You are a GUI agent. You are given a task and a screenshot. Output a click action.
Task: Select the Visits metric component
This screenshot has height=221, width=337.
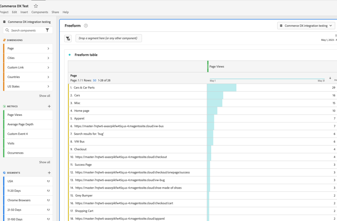click(x=28, y=143)
